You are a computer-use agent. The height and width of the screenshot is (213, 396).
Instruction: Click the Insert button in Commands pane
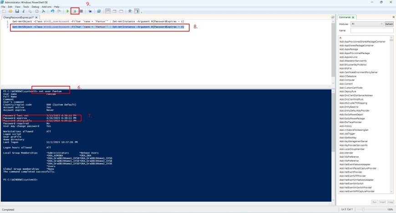pos(383,202)
